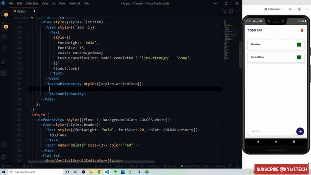The image size is (311, 175).
Task: Open the Go menu
Action: pyautogui.click(x=54, y=3)
